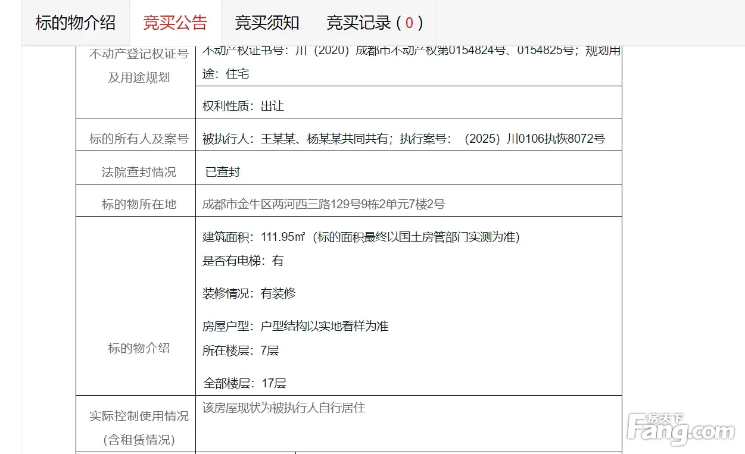Select the 已查封 status text
Image resolution: width=745 pixels, height=454 pixels.
tap(223, 172)
